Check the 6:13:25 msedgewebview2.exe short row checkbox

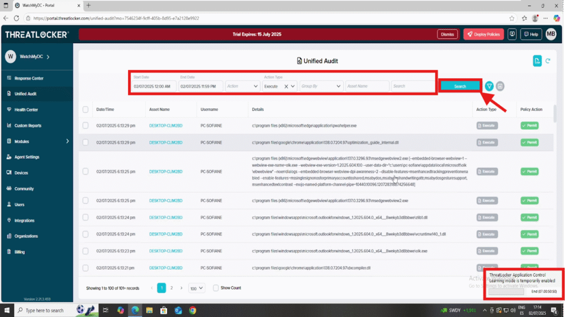pyautogui.click(x=86, y=200)
